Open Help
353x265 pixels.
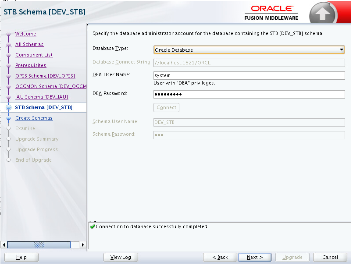pyautogui.click(x=21, y=258)
